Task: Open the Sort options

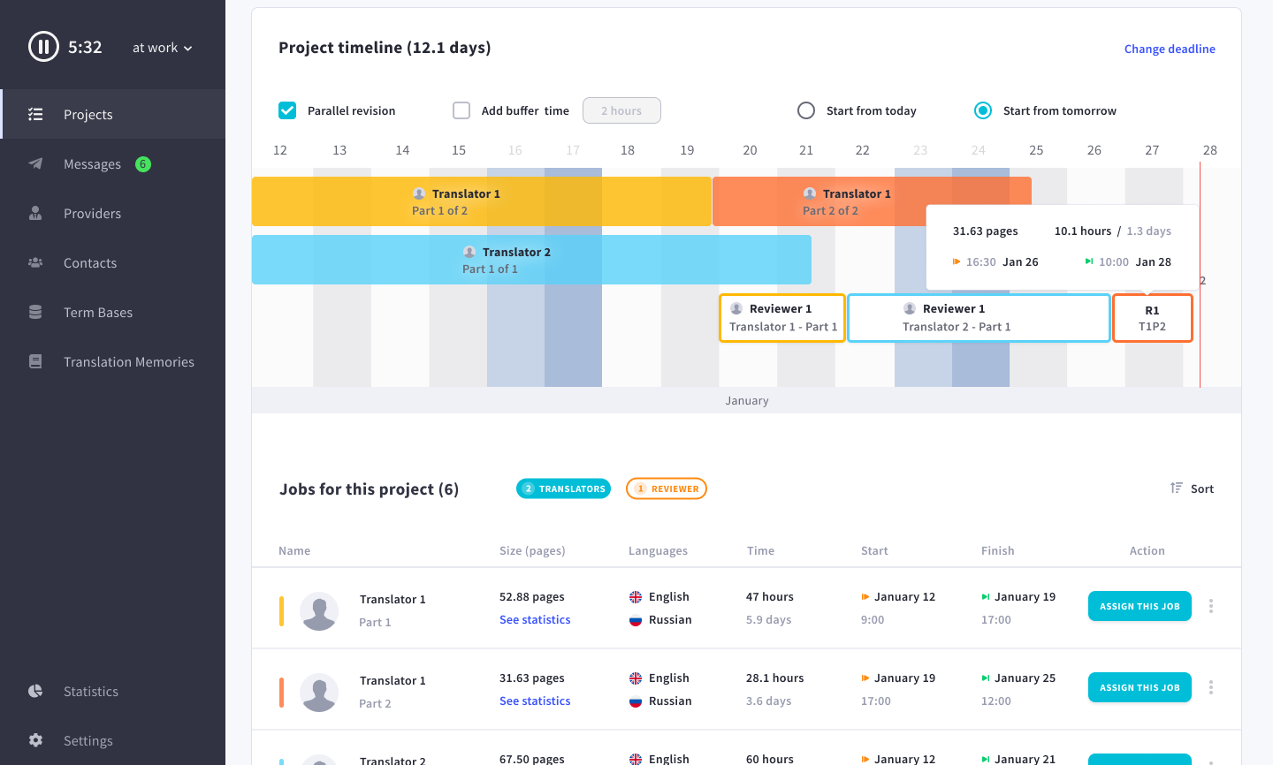Action: [x=1192, y=489]
